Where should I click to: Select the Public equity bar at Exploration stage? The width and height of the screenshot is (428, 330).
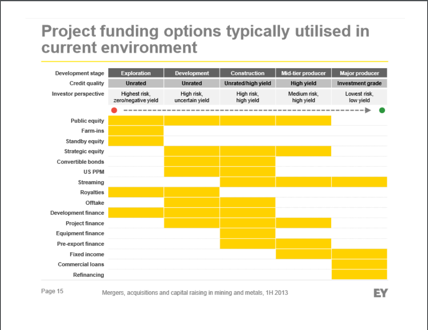point(135,120)
